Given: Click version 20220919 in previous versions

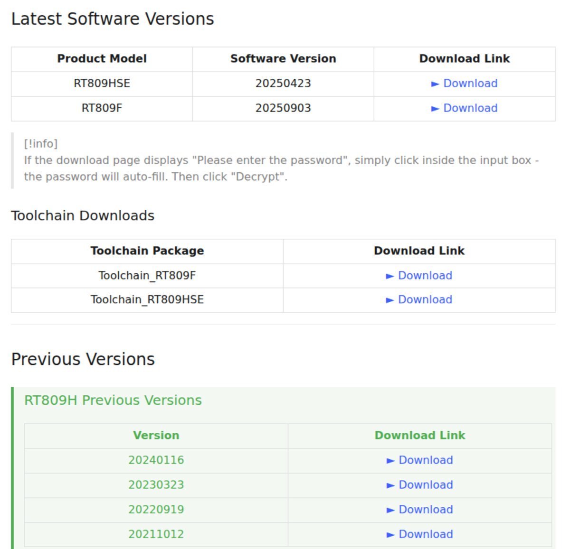Looking at the screenshot, I should click(156, 510).
